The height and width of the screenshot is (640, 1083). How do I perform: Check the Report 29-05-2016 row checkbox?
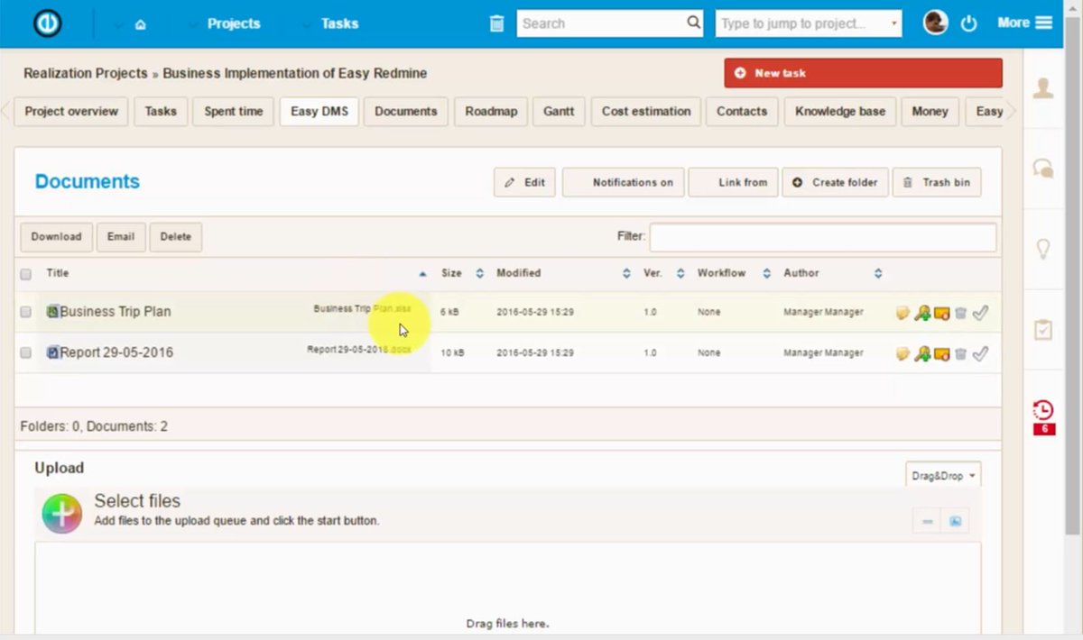point(25,352)
